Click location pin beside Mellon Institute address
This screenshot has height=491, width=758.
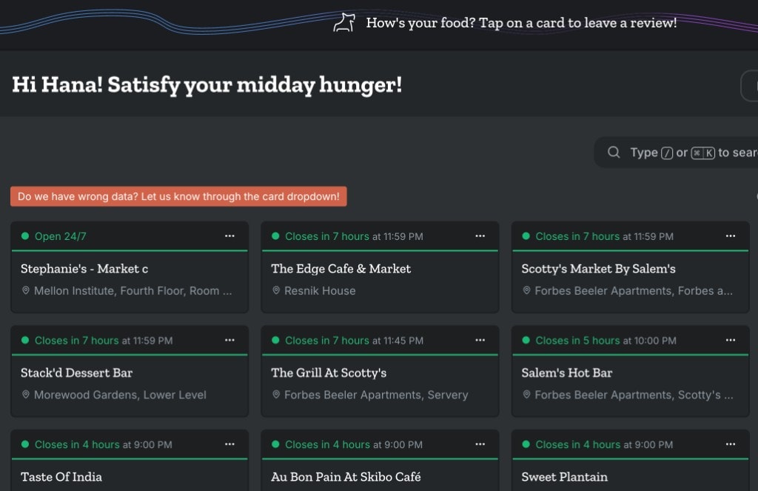[x=26, y=291]
